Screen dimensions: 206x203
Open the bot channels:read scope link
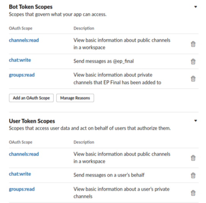[24, 40]
